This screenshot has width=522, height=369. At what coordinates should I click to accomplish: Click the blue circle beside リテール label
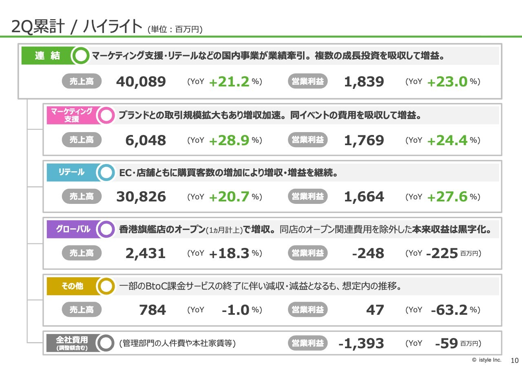point(106,172)
